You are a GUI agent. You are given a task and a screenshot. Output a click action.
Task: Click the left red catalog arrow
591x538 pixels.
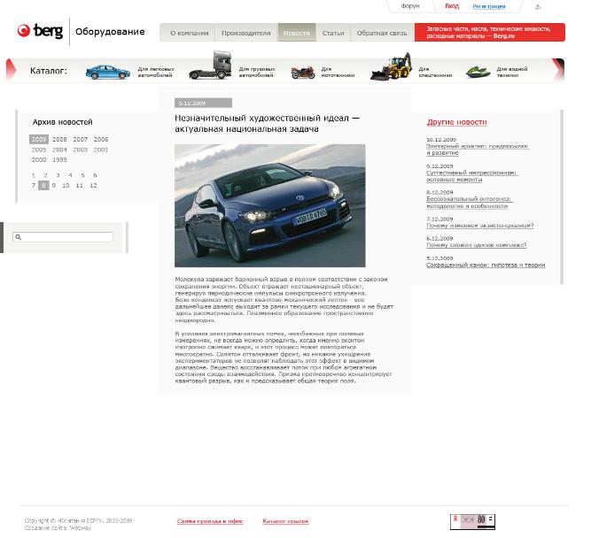pos(12,70)
